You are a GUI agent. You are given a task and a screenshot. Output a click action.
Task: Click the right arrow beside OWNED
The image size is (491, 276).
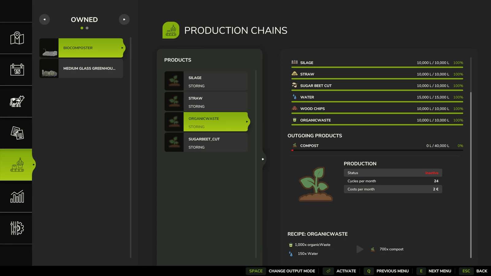tap(124, 19)
